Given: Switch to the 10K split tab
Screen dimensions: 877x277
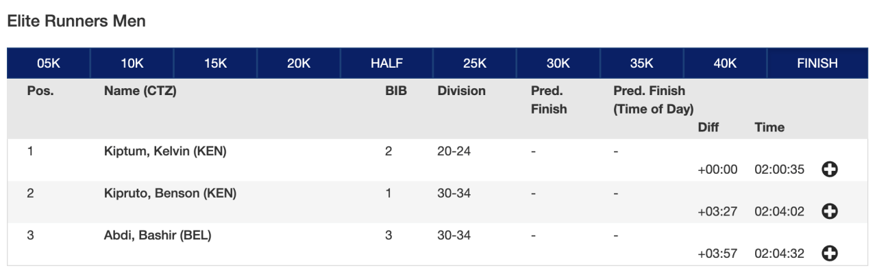Looking at the screenshot, I should [x=132, y=64].
